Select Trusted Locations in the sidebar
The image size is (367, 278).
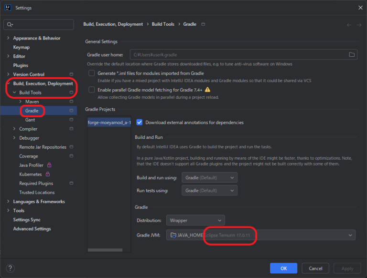click(37, 193)
